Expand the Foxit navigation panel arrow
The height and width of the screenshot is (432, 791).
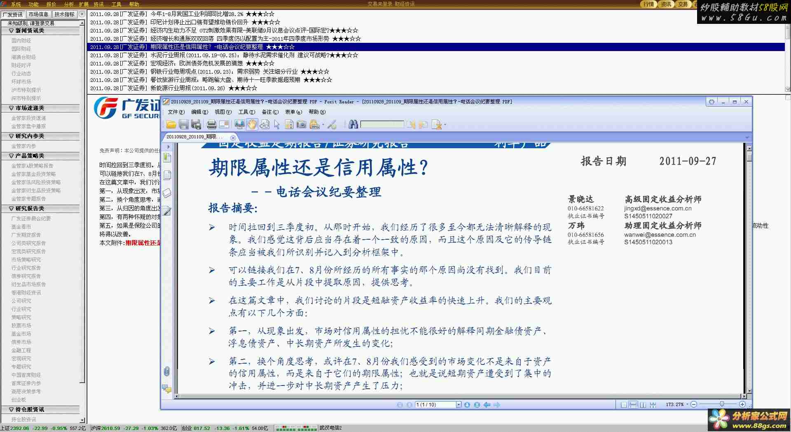click(x=168, y=147)
